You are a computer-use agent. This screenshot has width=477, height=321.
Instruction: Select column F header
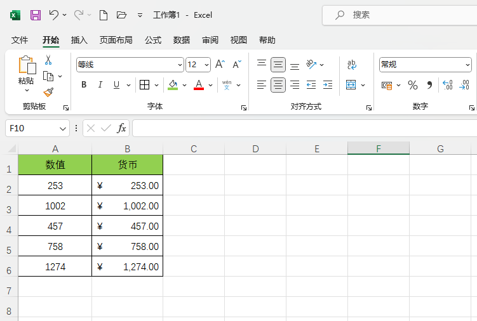tap(379, 148)
